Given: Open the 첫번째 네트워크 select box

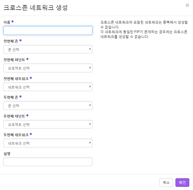Looking at the screenshot, I should [x=48, y=87].
